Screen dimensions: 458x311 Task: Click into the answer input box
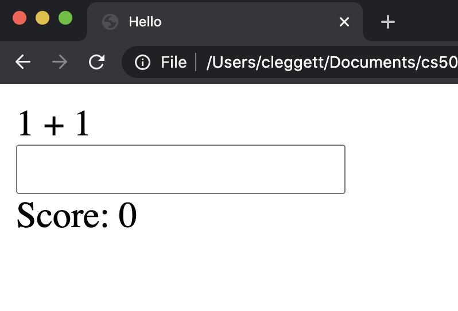click(x=180, y=169)
